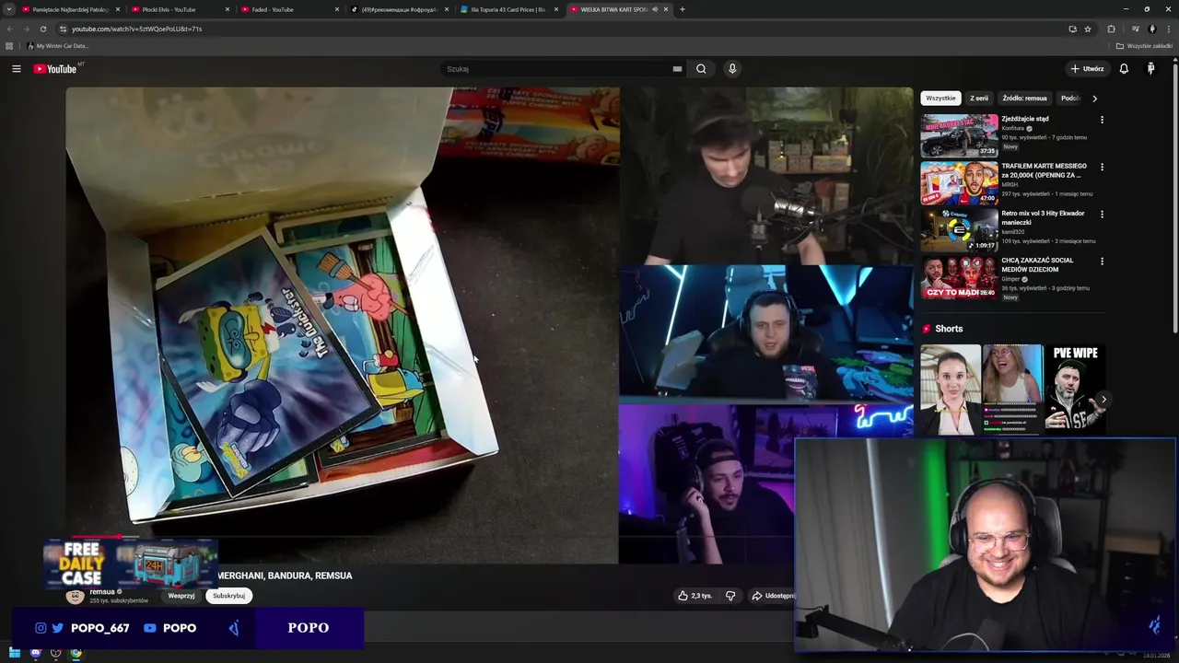Show more filter chips with next arrow
The height and width of the screenshot is (663, 1179).
(x=1094, y=99)
